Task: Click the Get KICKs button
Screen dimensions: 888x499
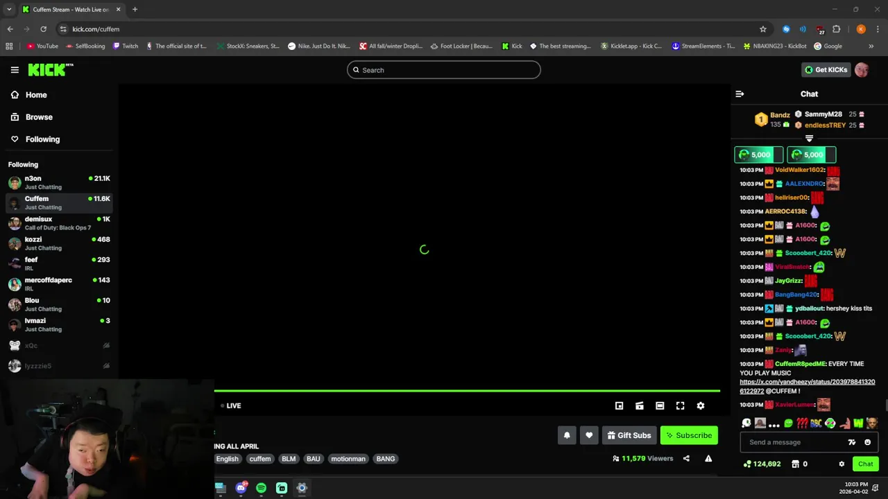Action: click(826, 70)
